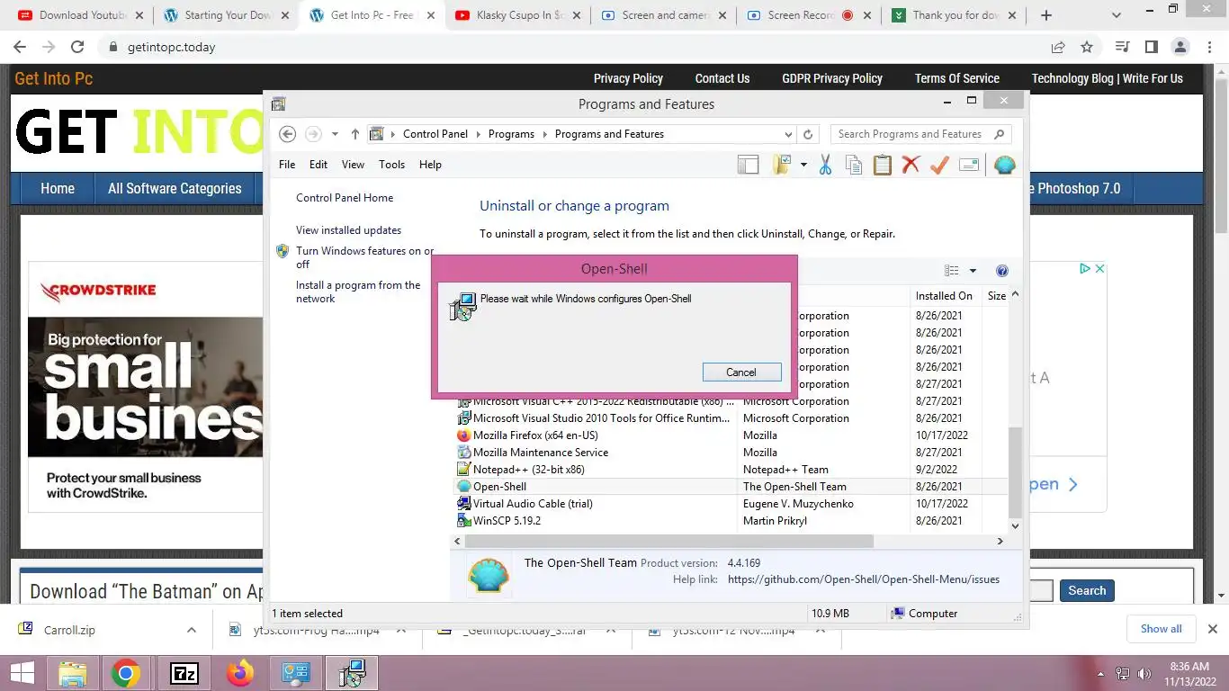The image size is (1229, 691).
Task: Bookmark page with Chrome star icon
Action: point(1087,47)
